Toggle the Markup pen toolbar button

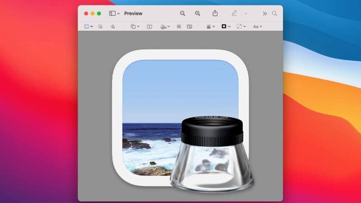[x=234, y=14]
